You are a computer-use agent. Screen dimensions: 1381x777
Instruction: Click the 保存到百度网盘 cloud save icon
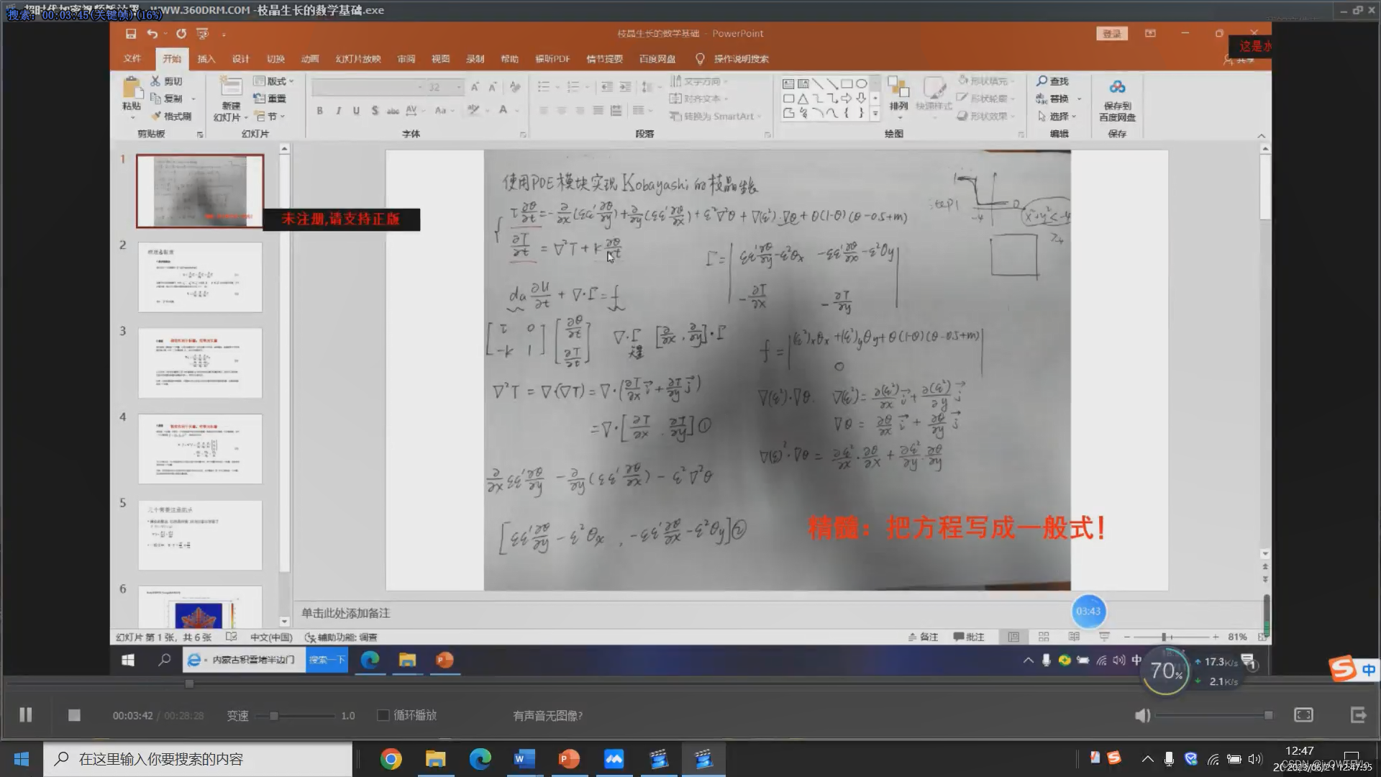pyautogui.click(x=1117, y=88)
